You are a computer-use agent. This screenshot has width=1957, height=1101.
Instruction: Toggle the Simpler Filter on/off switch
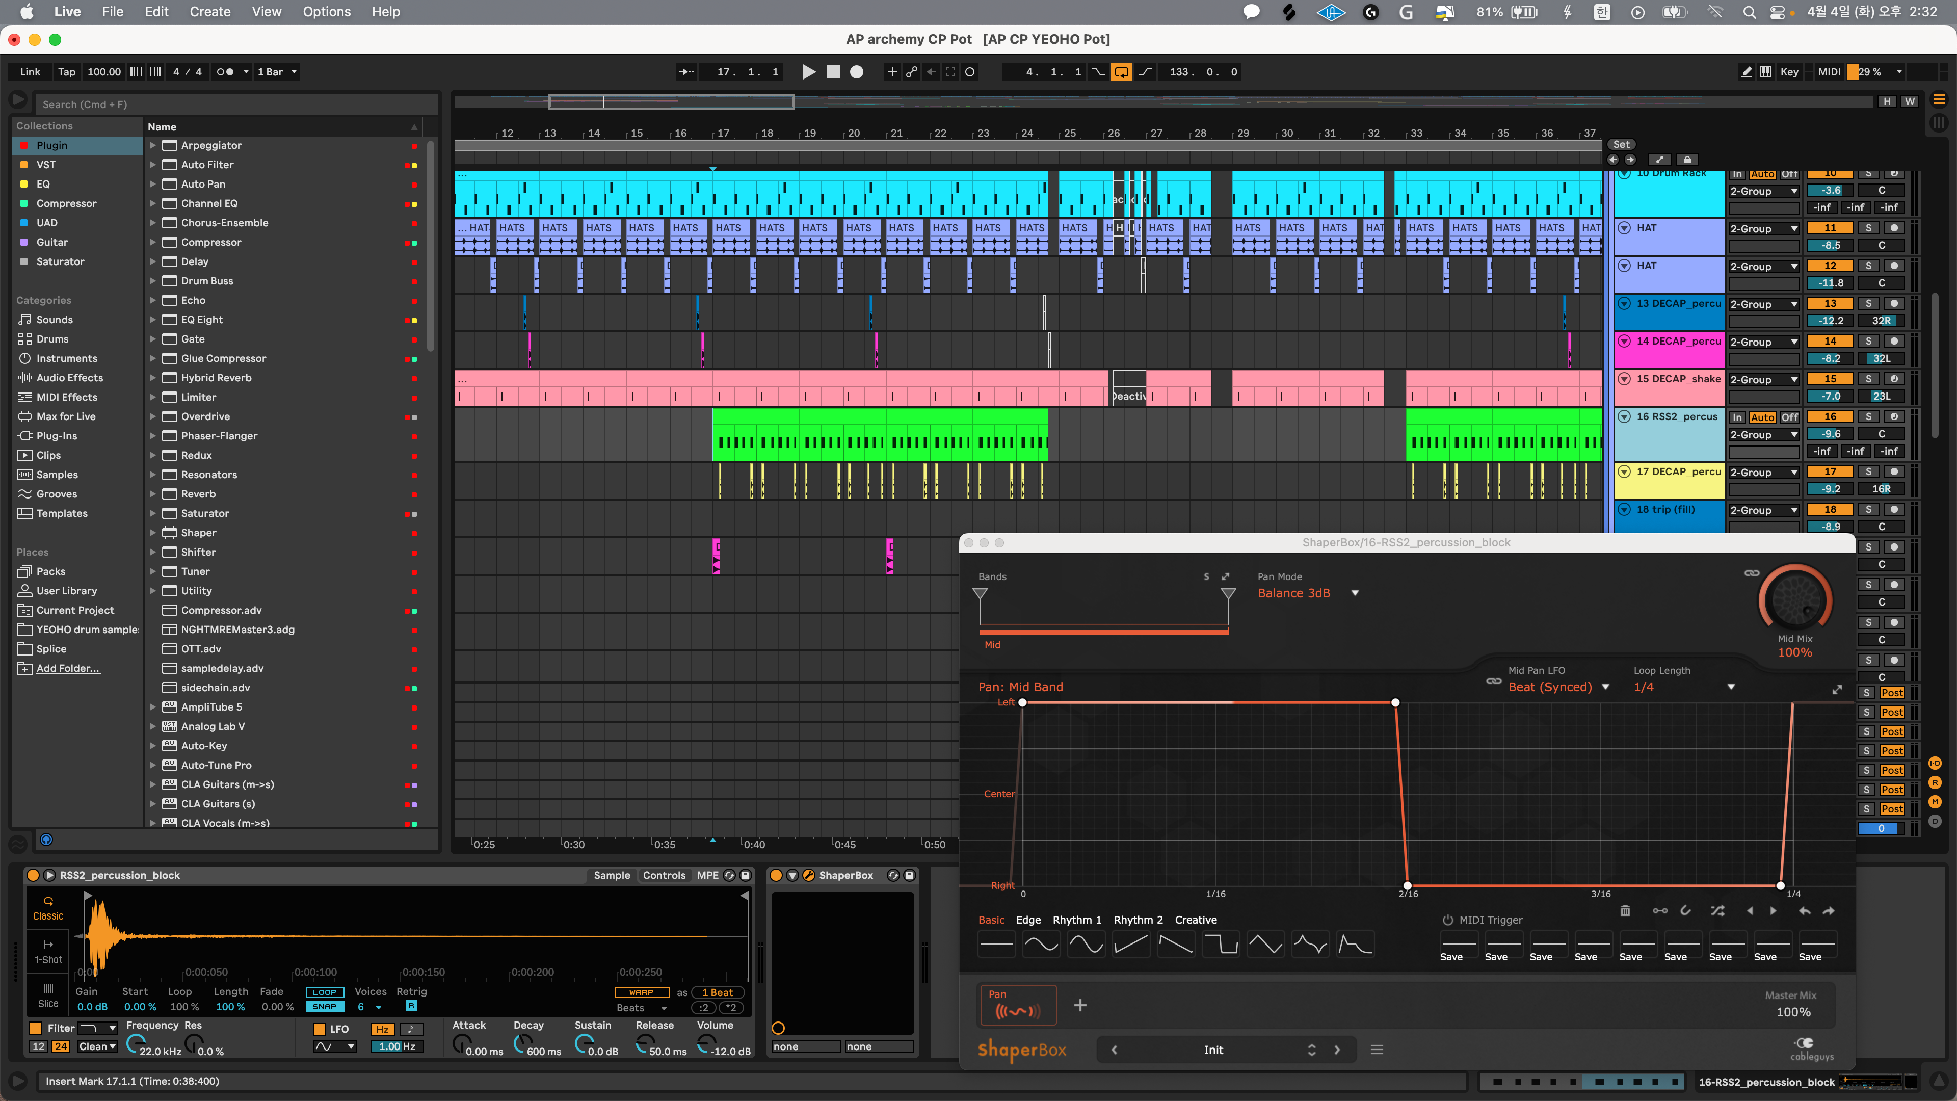click(x=35, y=1028)
